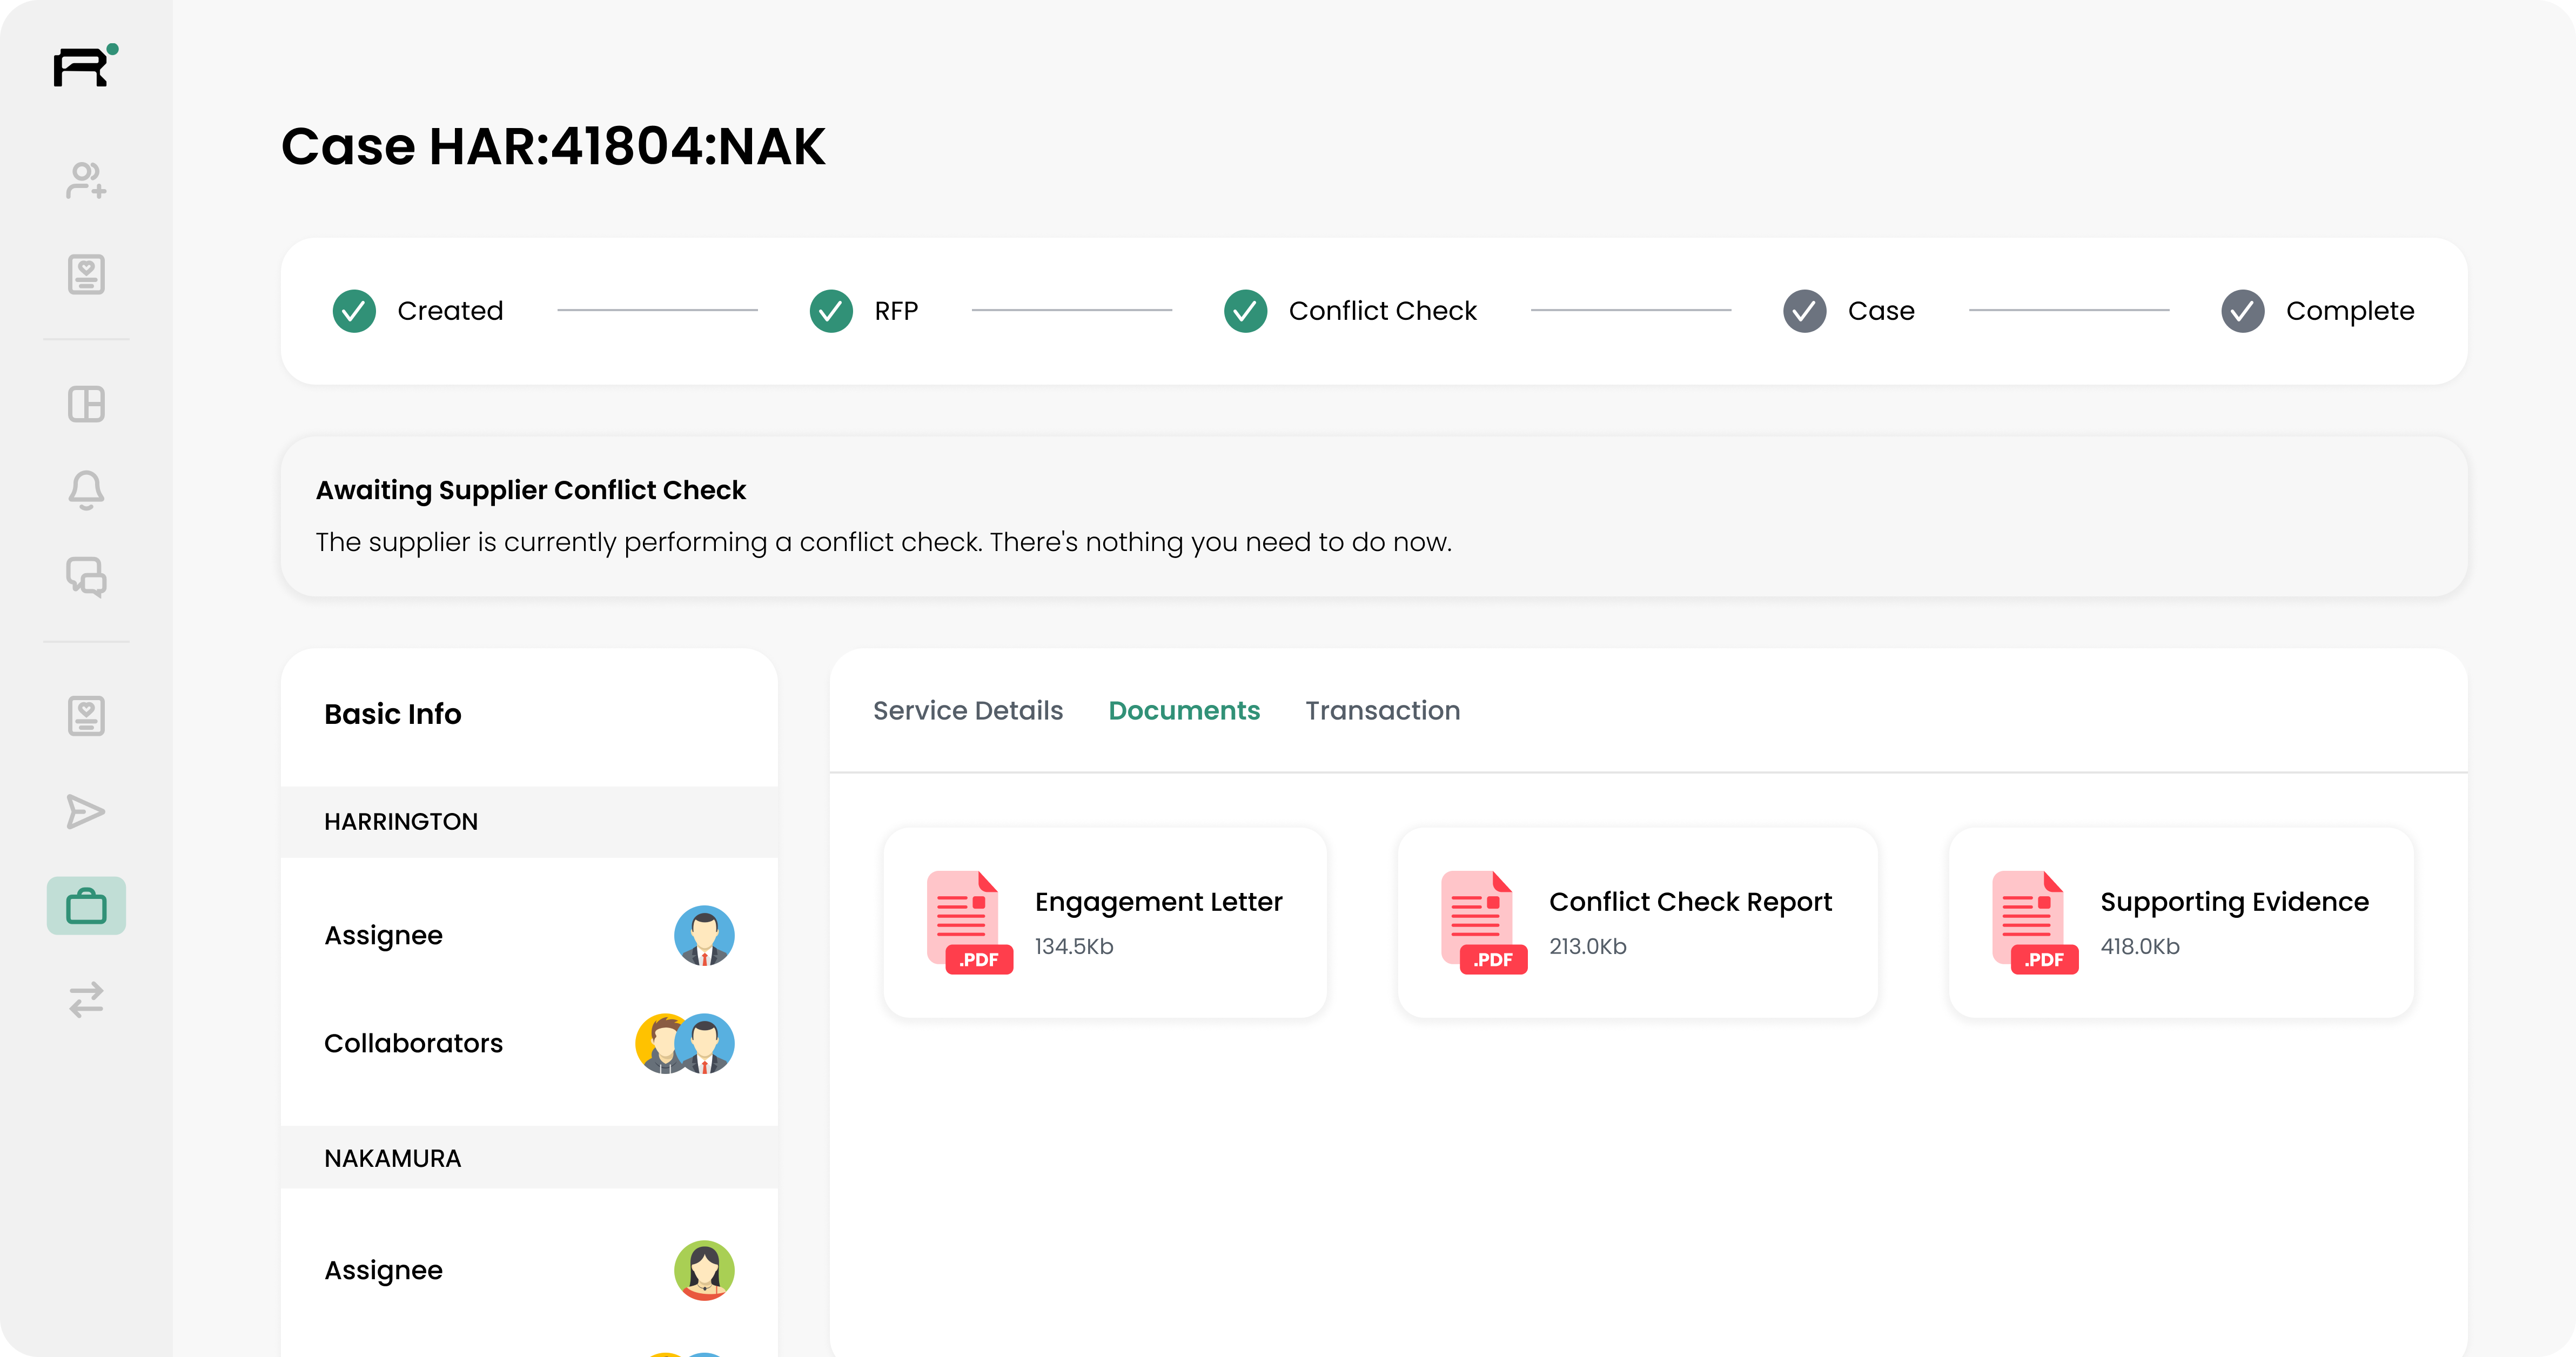
Task: Open Supporting Evidence PDF file
Action: tap(2180, 922)
